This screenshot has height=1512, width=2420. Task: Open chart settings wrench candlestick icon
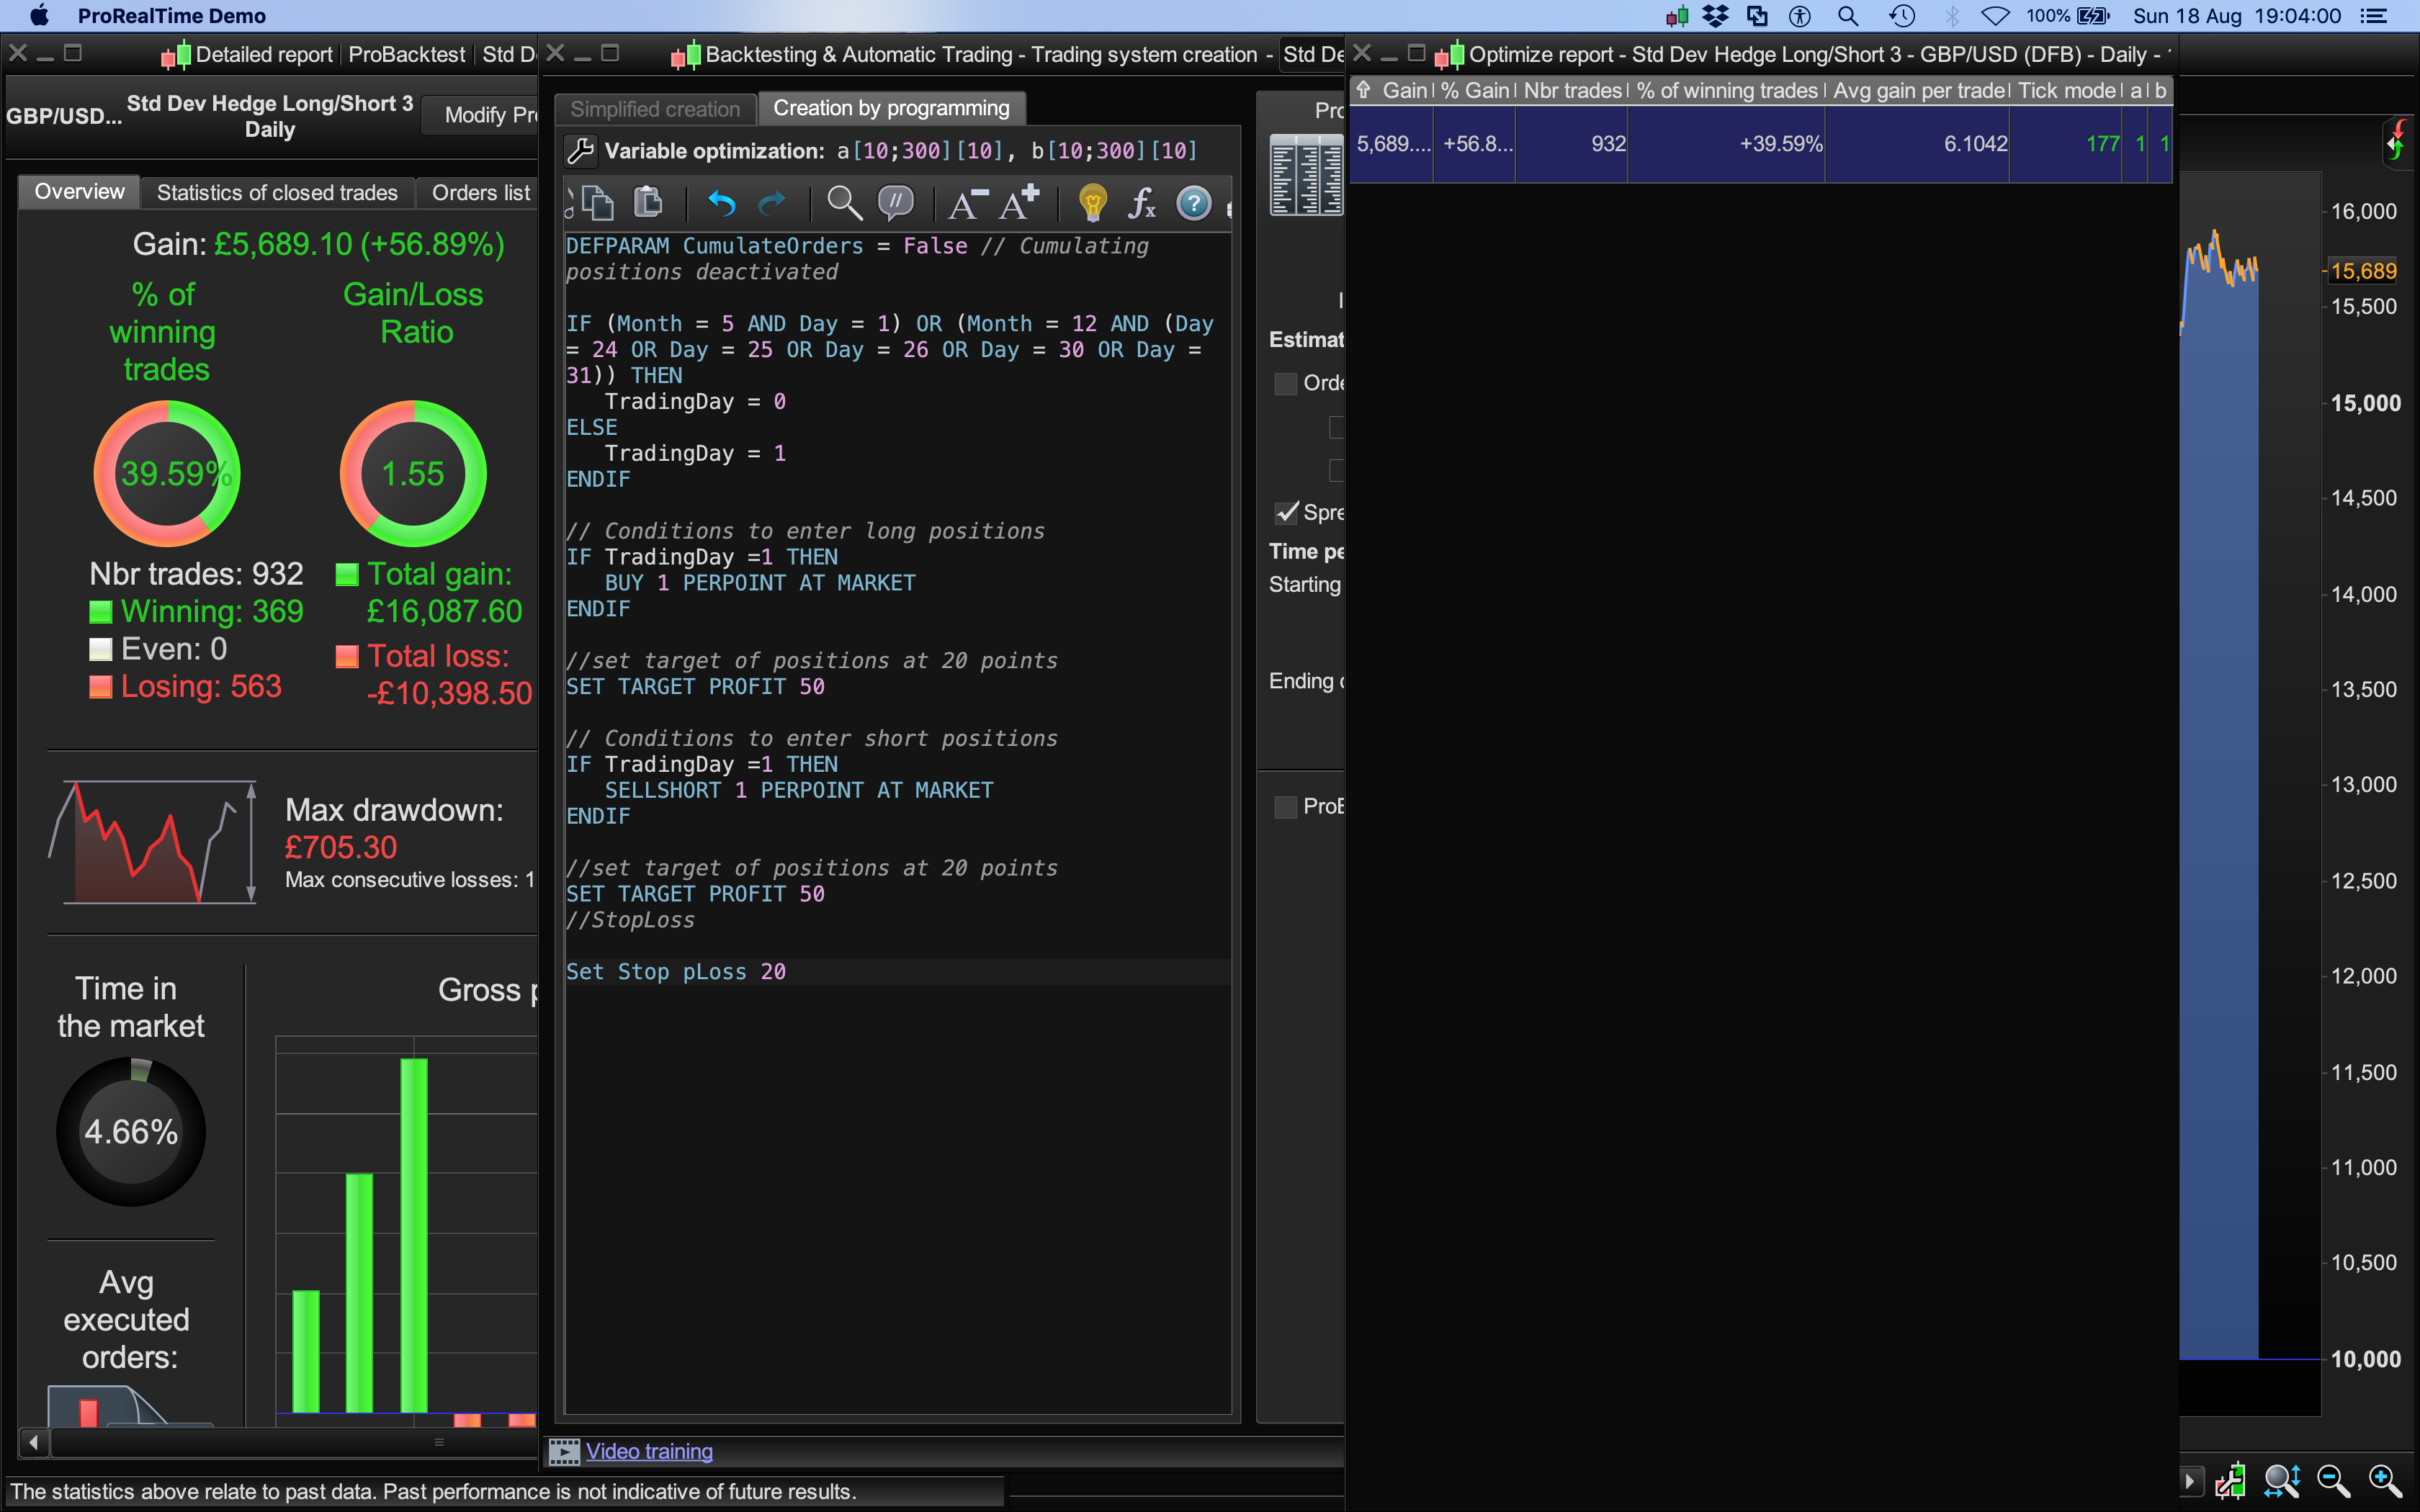click(x=2230, y=1481)
